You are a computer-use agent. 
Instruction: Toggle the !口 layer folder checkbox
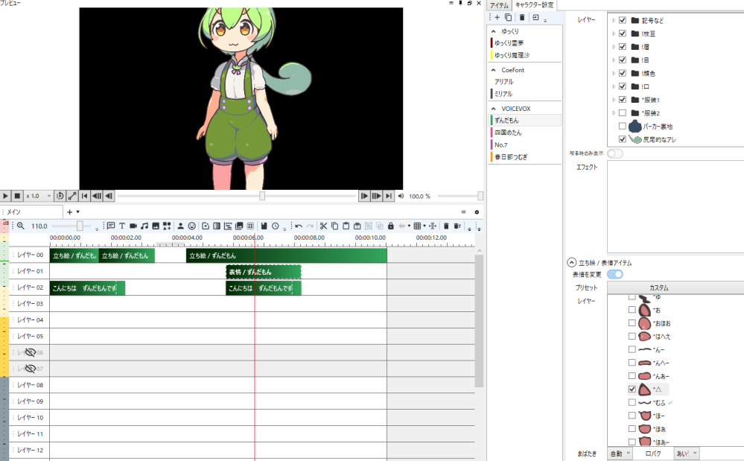point(623,87)
